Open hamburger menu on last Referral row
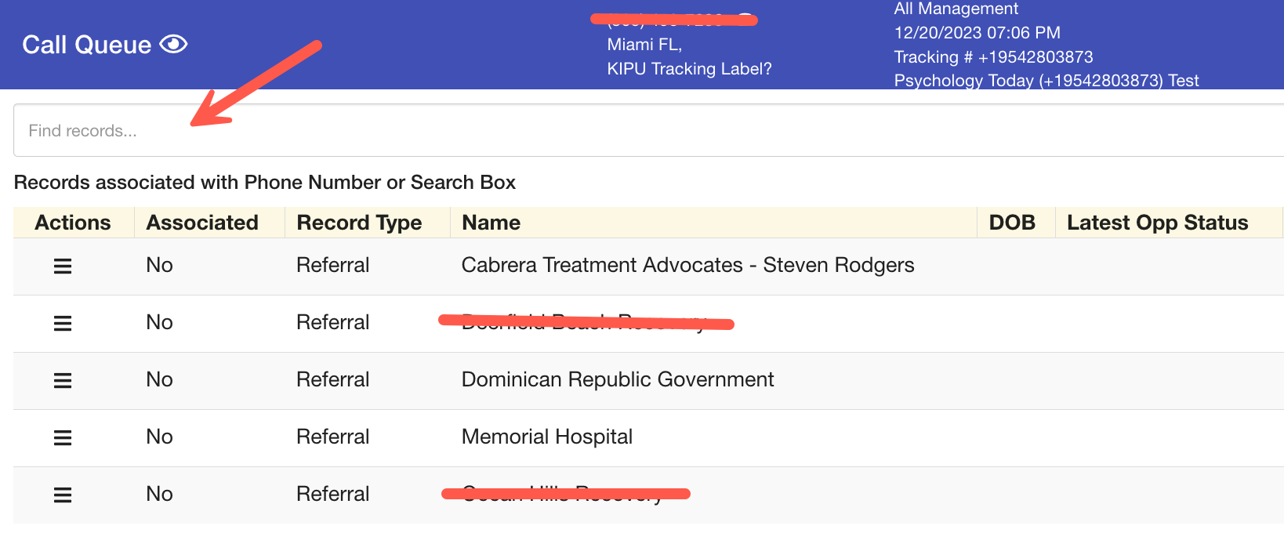 (63, 495)
